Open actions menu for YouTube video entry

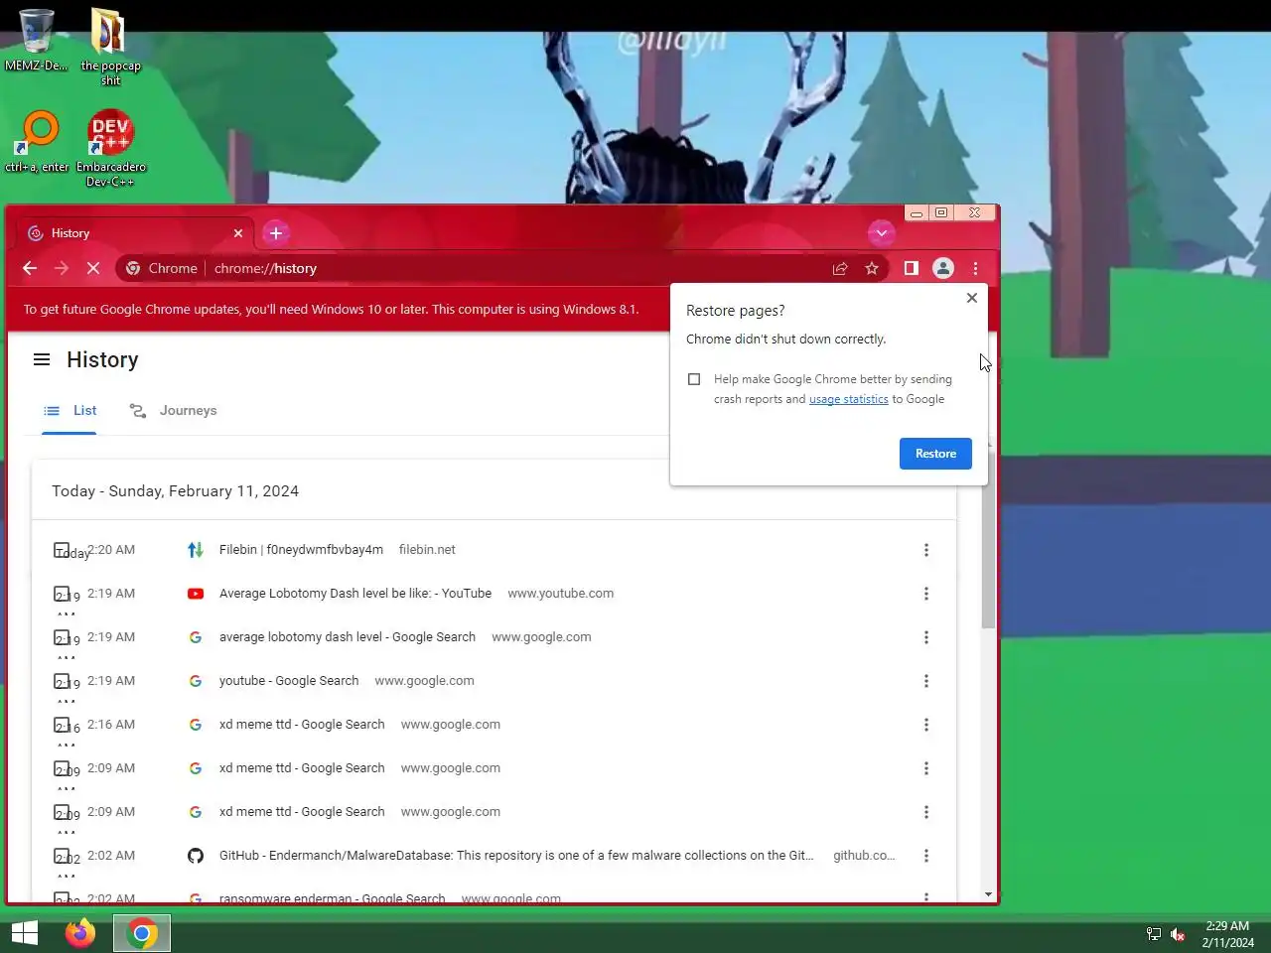coord(926,594)
